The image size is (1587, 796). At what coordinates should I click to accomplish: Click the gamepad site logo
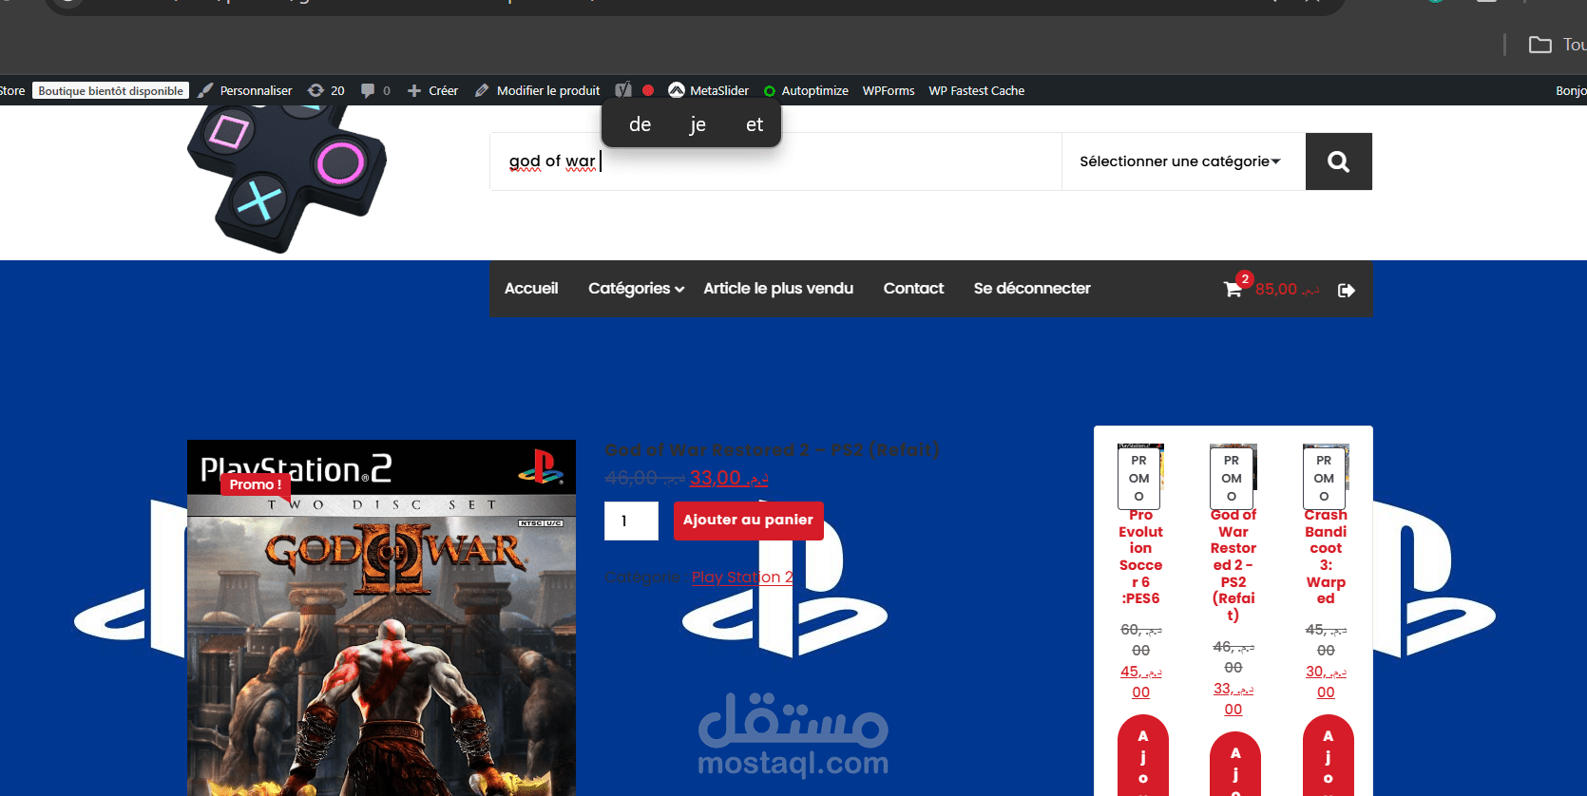tap(286, 177)
